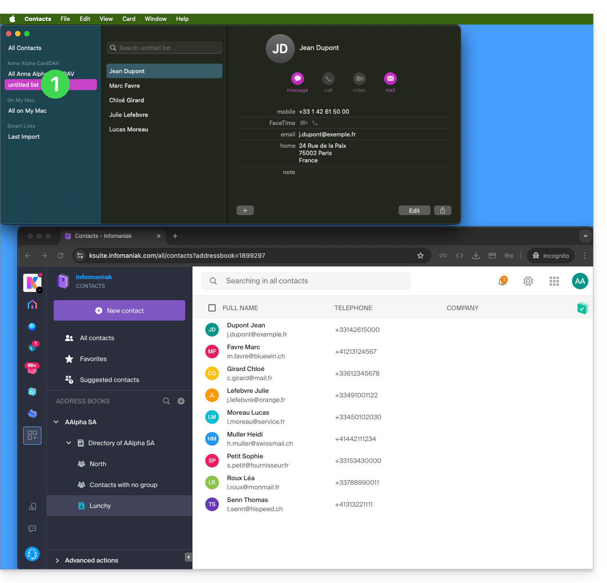Click the mail icon under Jean Dupont
The height and width of the screenshot is (583, 607).
click(x=390, y=79)
